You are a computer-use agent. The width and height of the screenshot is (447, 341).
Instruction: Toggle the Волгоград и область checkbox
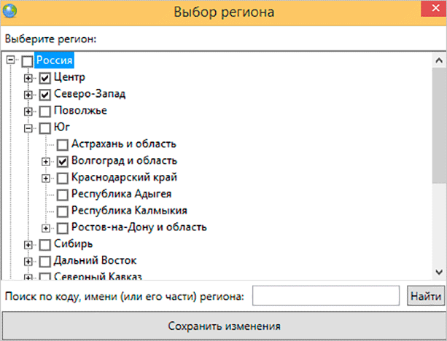coord(63,161)
